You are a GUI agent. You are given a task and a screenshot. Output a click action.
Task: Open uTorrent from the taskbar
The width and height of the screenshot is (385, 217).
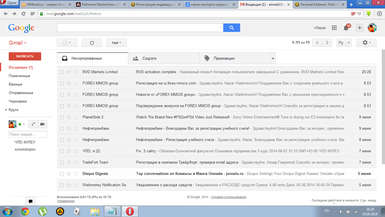tap(43, 211)
